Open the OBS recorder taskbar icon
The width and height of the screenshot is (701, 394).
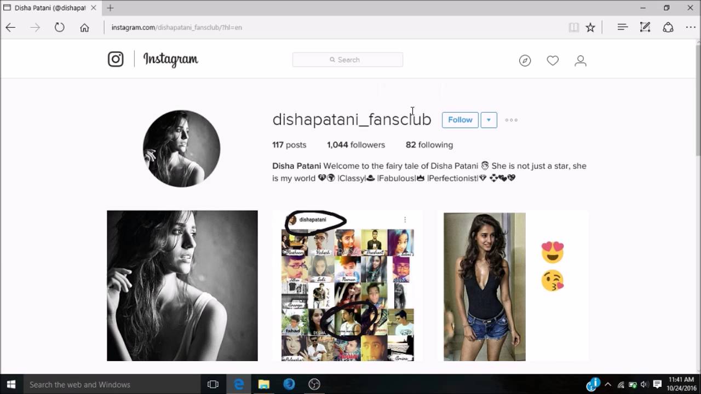(x=314, y=384)
